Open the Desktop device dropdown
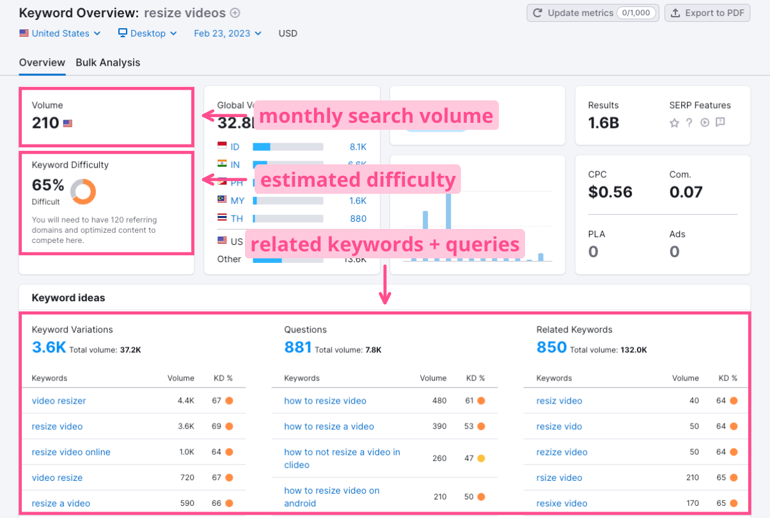Image resolution: width=770 pixels, height=518 pixels. coord(148,33)
